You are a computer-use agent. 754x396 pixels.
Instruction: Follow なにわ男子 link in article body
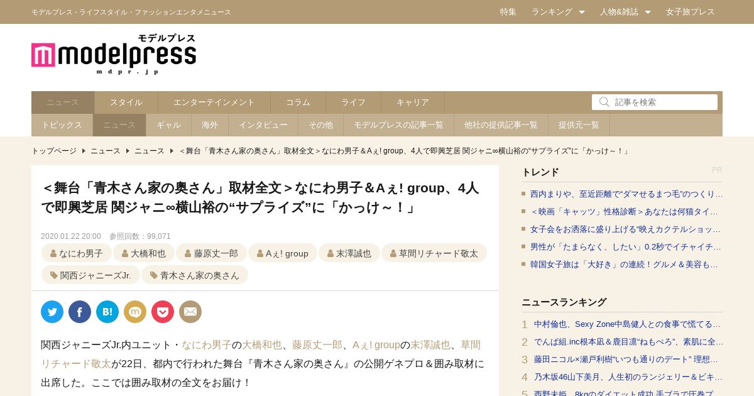tap(207, 345)
